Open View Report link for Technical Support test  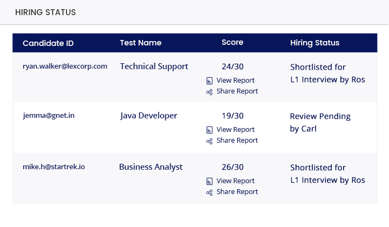235,81
